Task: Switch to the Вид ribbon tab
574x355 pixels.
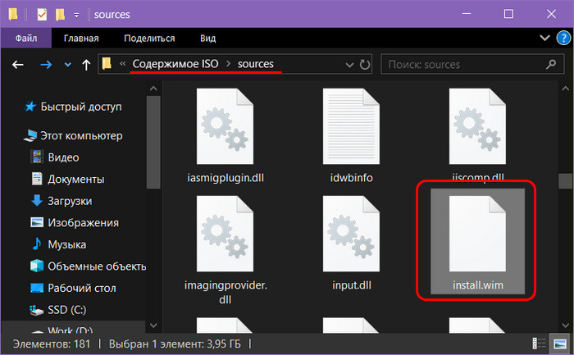Action: click(208, 38)
